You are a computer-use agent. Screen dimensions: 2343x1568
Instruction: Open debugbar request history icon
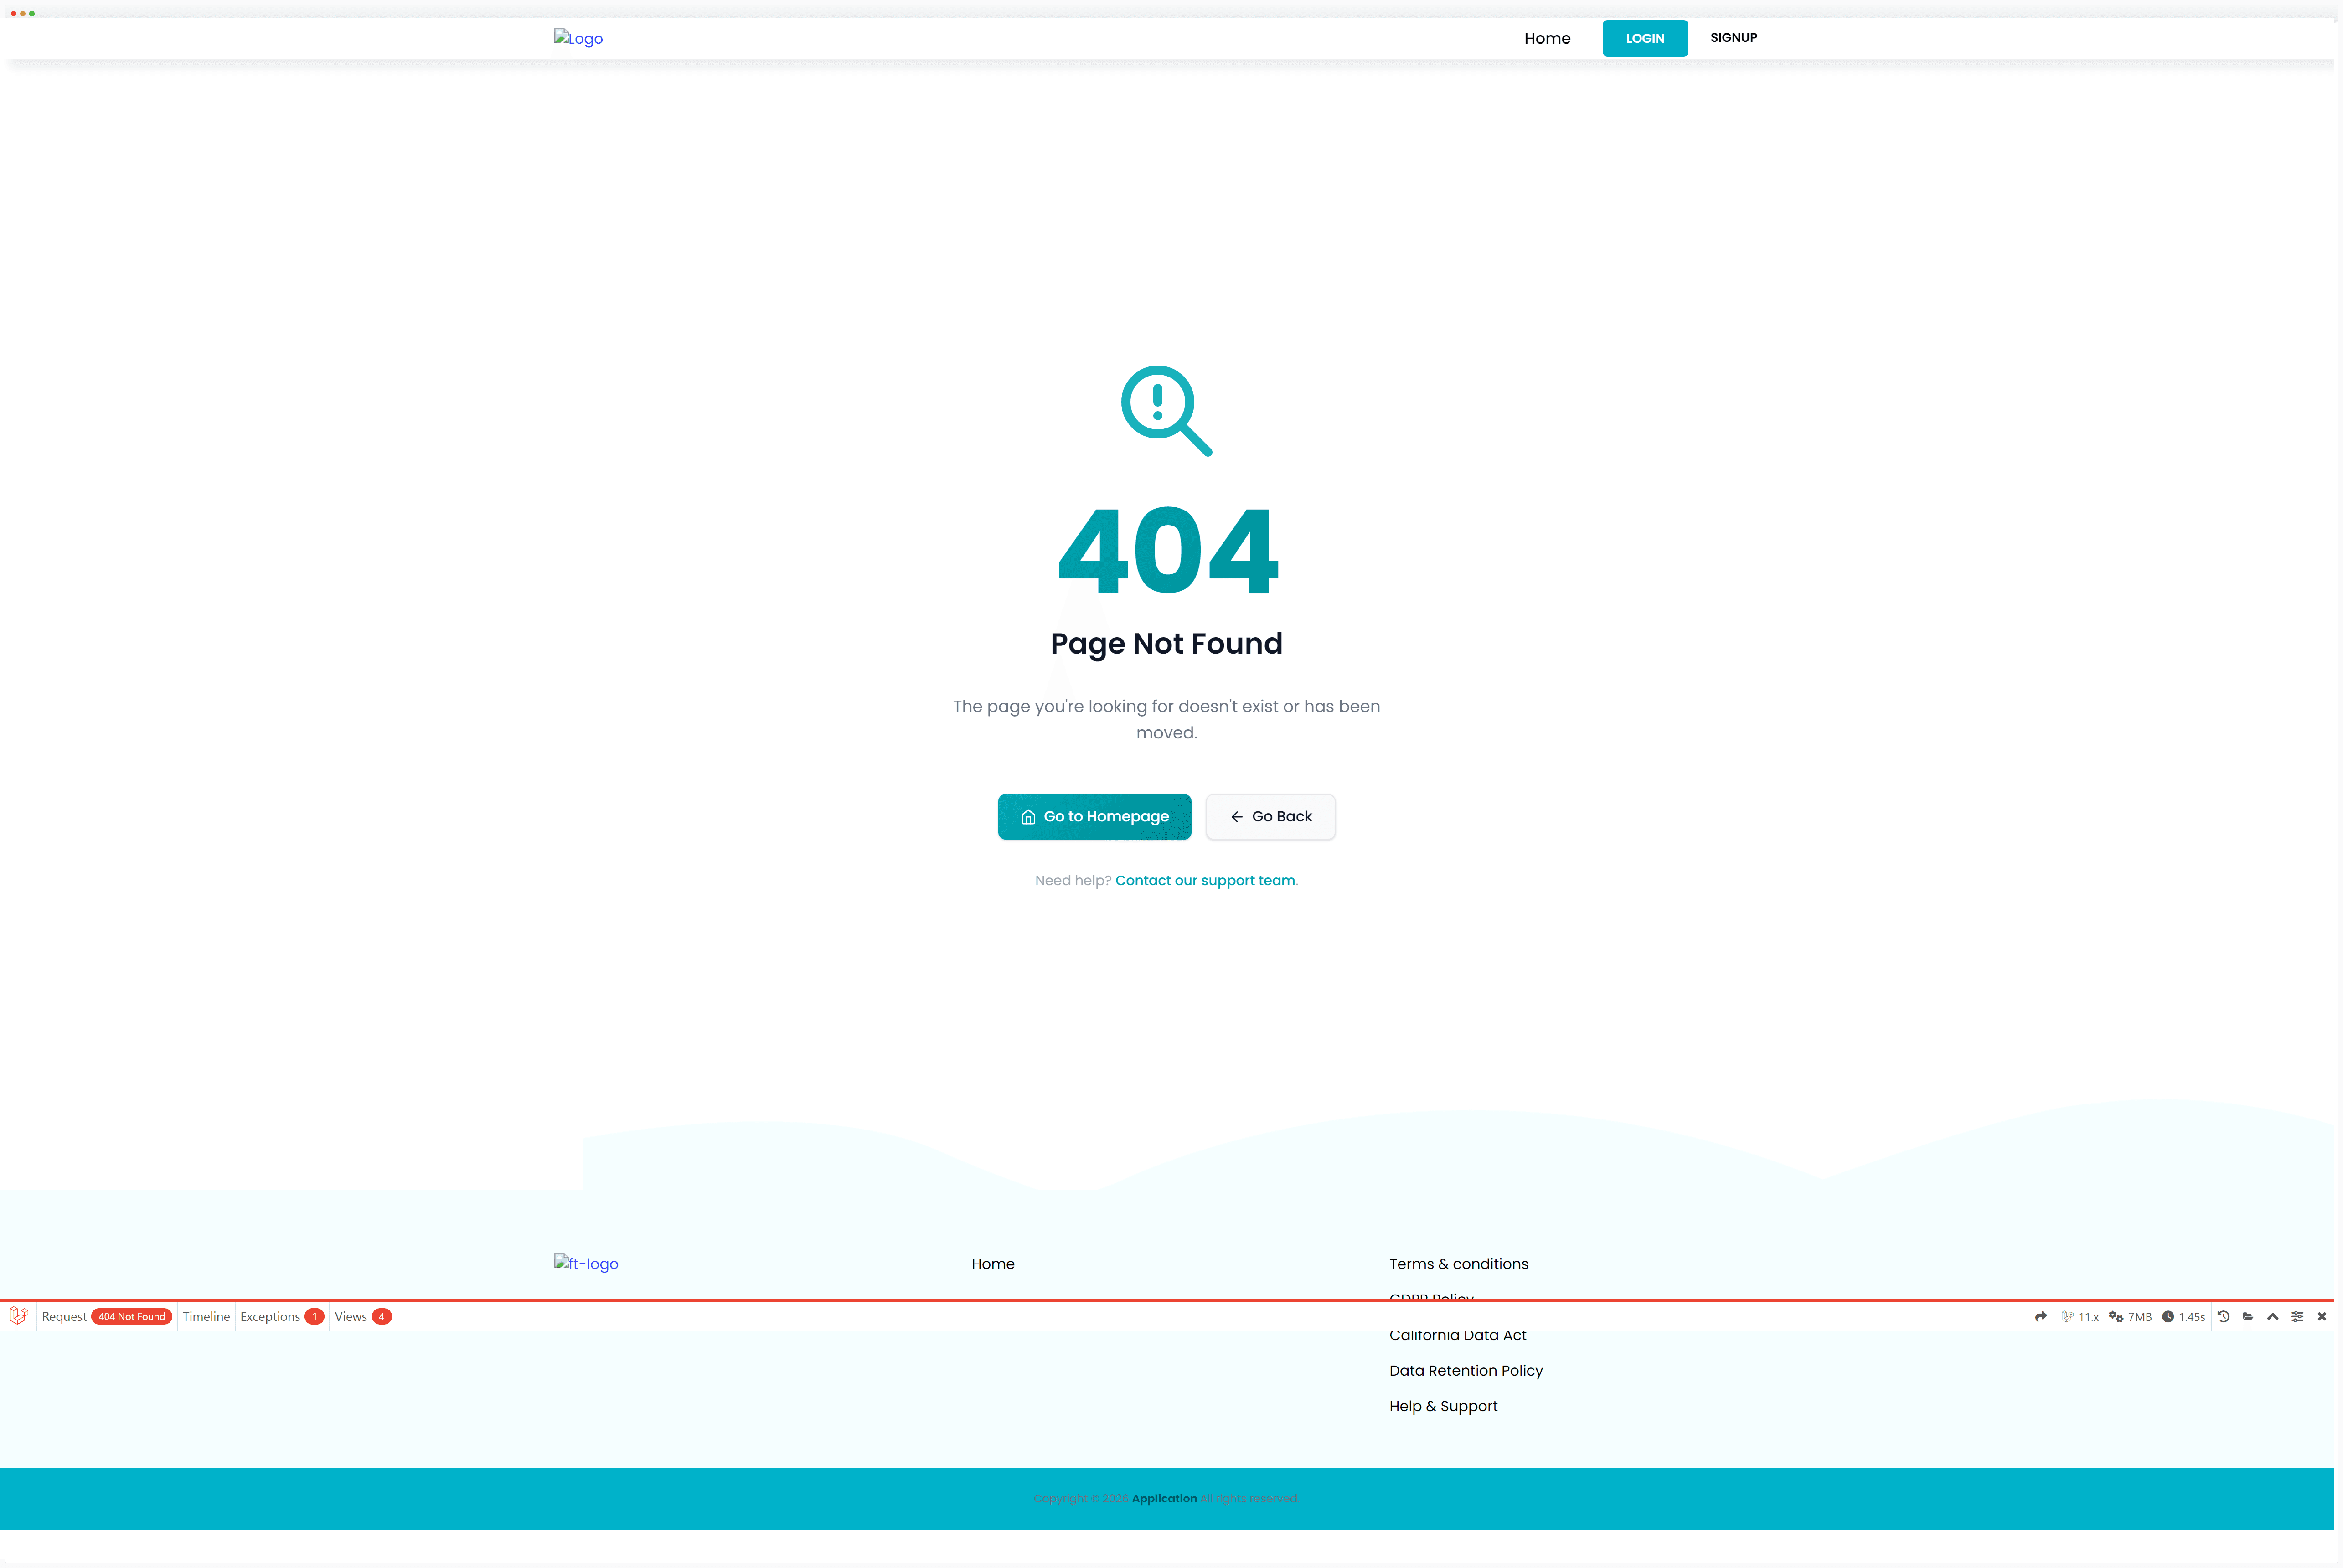click(2223, 1317)
